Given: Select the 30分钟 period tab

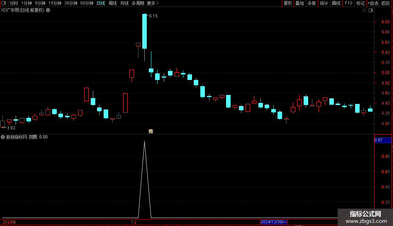Looking at the screenshot, I should coord(71,3).
